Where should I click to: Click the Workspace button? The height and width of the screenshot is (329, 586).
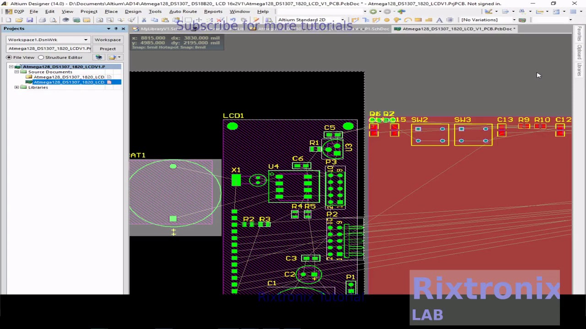pos(108,40)
